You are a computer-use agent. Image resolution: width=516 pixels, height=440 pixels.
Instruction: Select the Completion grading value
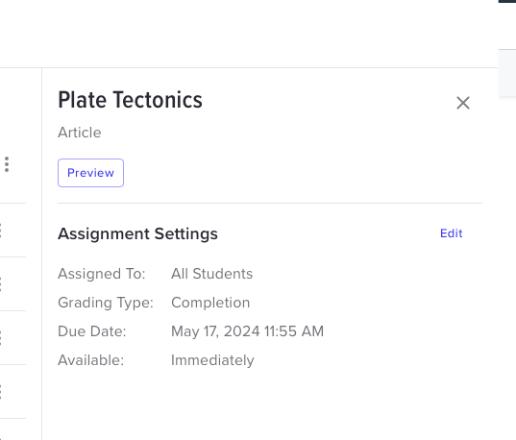pos(210,303)
